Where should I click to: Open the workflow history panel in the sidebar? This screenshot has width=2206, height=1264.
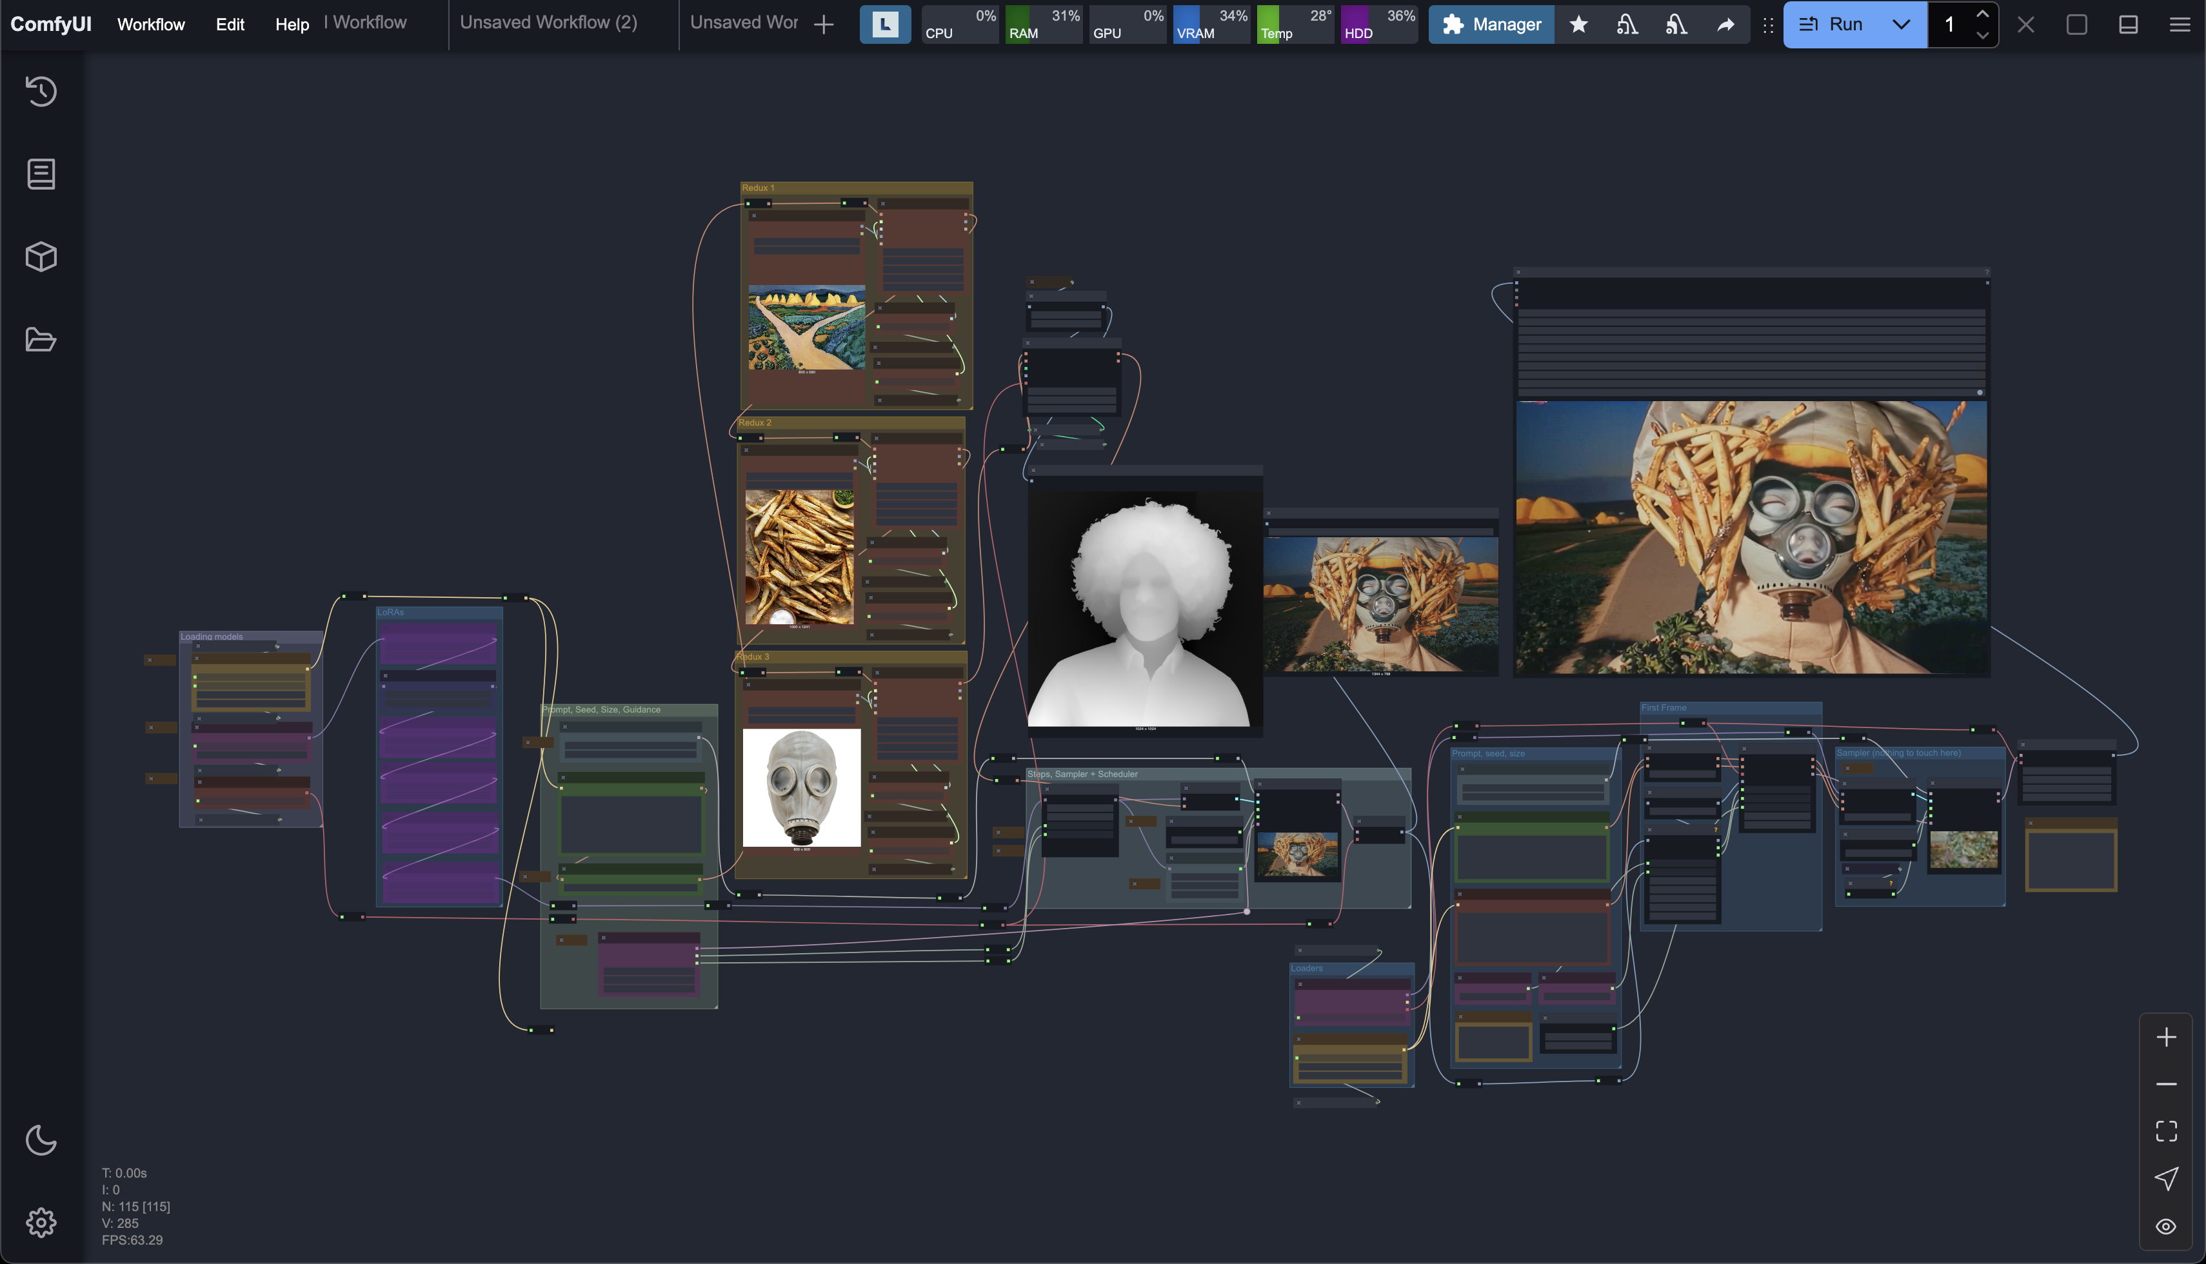point(41,91)
